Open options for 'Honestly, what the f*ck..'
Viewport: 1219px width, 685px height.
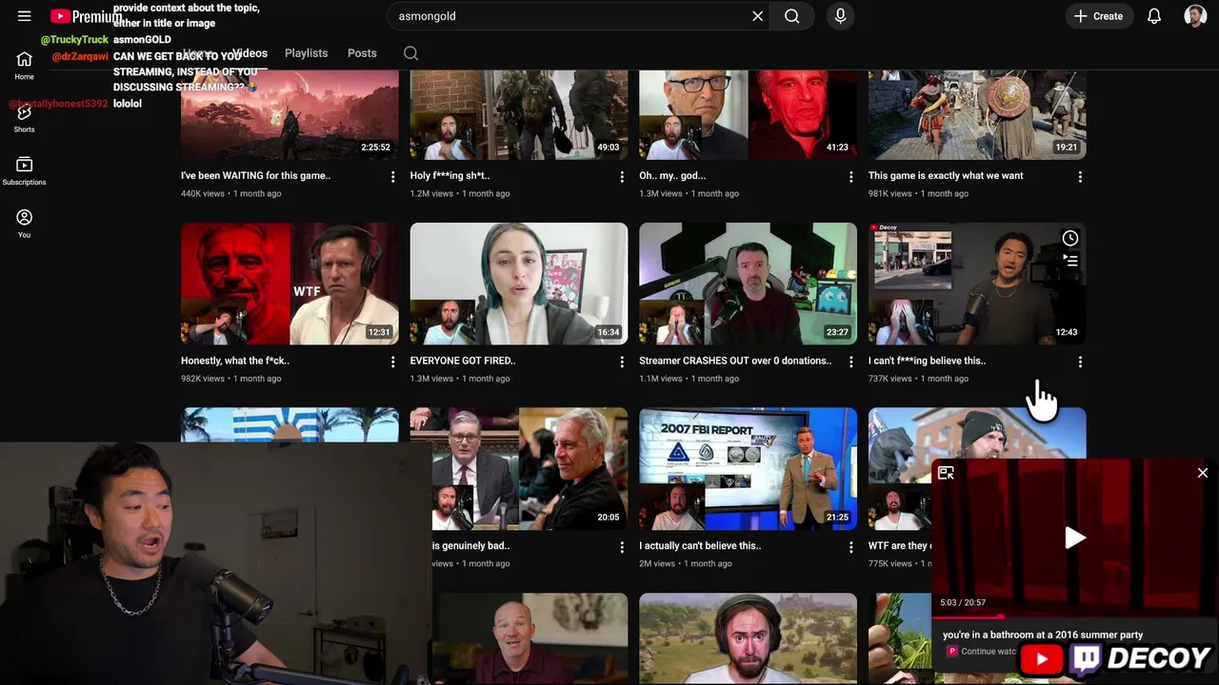click(392, 362)
